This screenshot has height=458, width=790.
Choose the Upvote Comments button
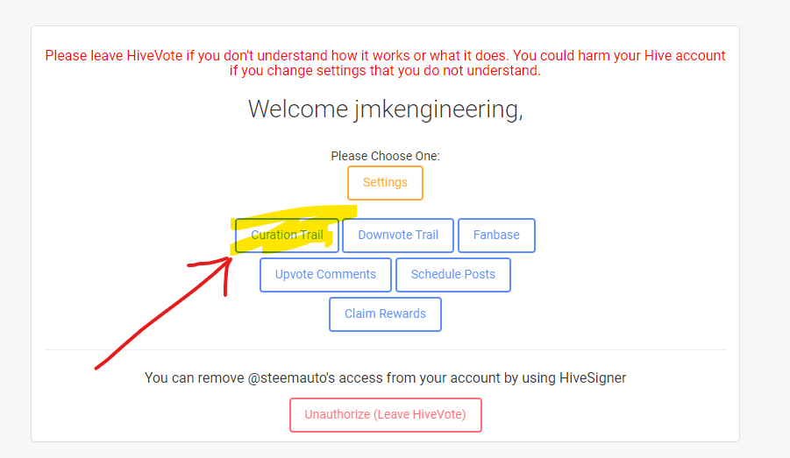[325, 274]
